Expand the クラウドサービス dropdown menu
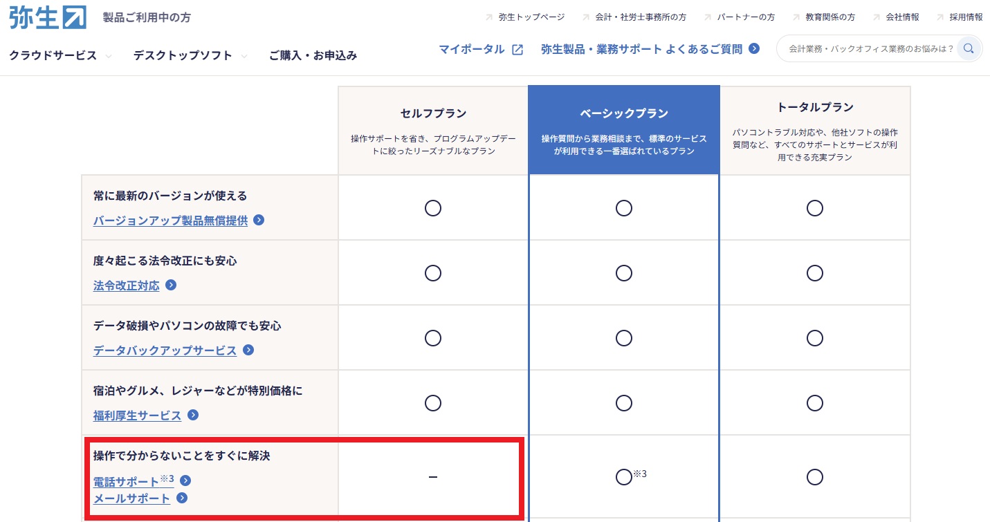 coord(60,56)
